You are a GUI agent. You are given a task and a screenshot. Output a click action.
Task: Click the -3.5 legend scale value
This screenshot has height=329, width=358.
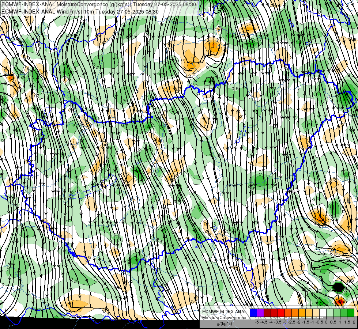point(278,322)
